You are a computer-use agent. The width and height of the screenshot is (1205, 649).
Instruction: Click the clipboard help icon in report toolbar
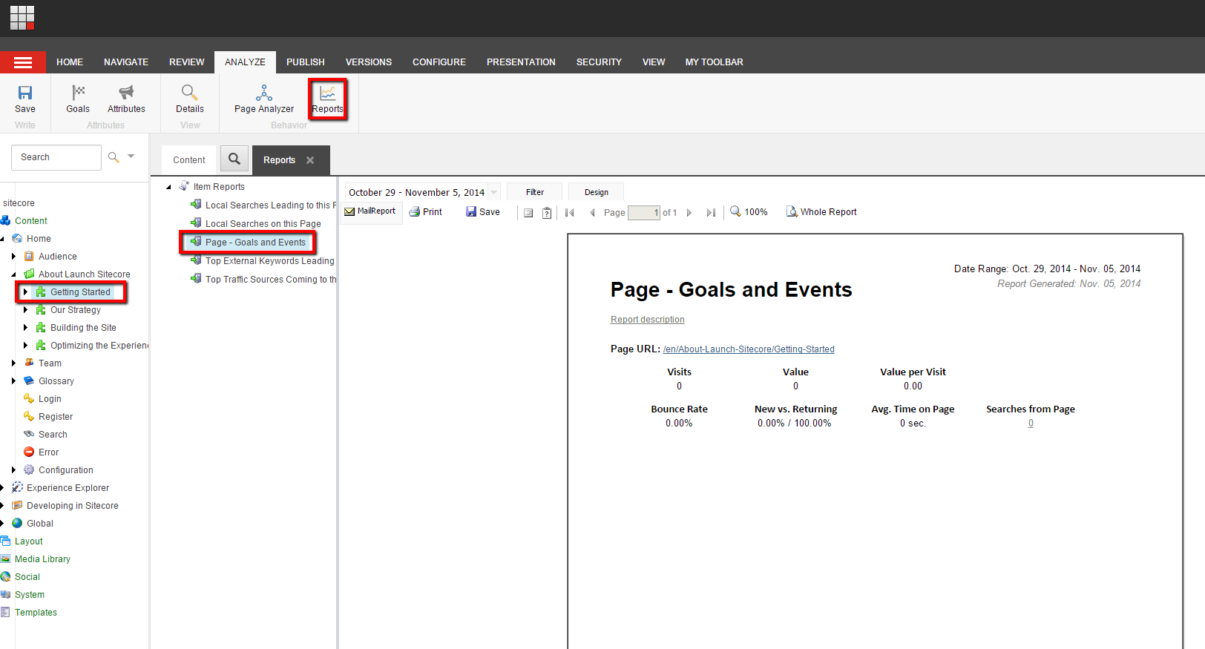click(x=547, y=213)
